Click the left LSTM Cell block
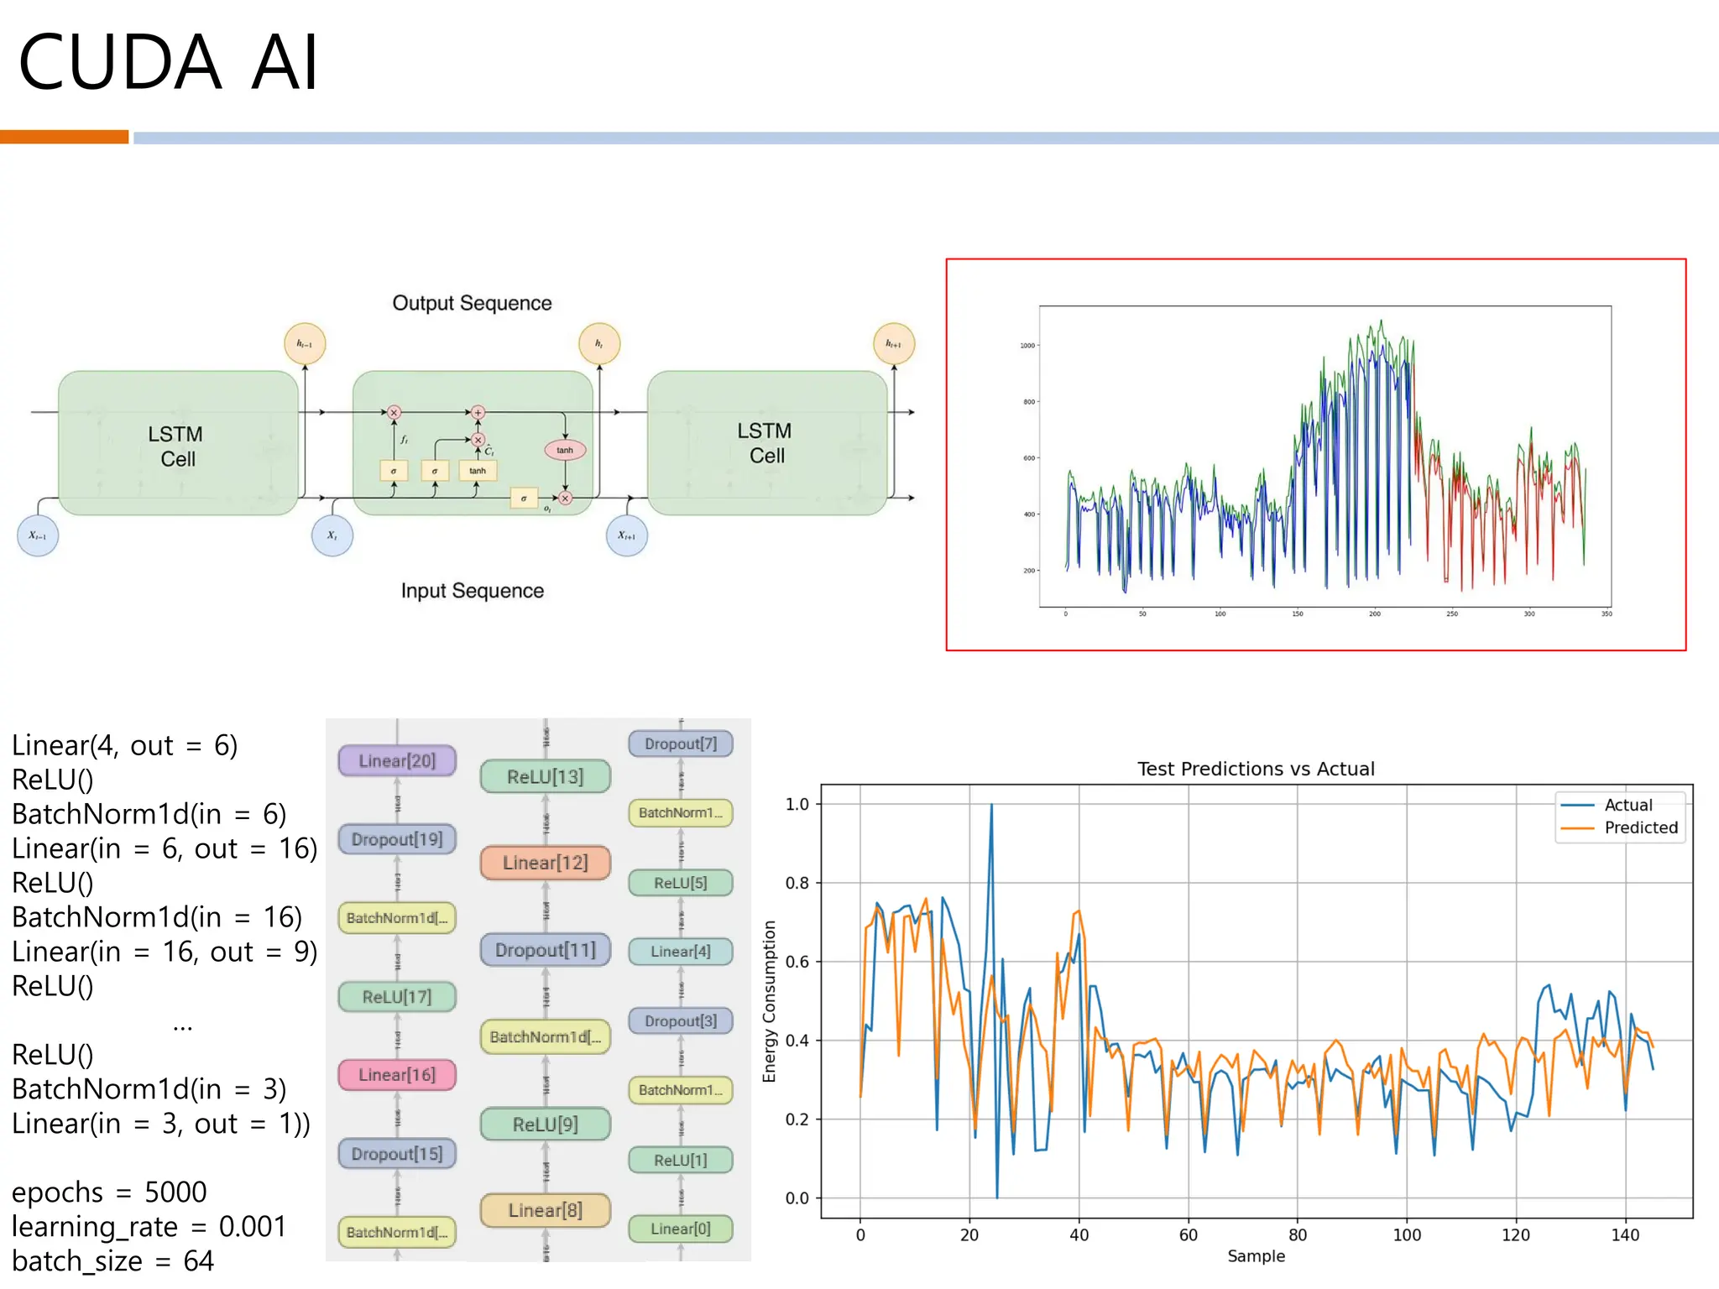This screenshot has width=1719, height=1289. pyautogui.click(x=178, y=445)
